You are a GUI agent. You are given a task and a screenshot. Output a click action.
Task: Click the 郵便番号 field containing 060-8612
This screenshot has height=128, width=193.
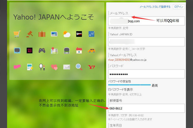(146, 108)
